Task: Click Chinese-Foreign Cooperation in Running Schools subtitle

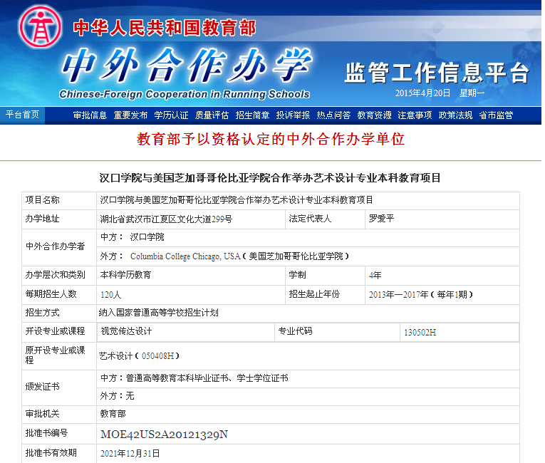Action: (x=185, y=95)
